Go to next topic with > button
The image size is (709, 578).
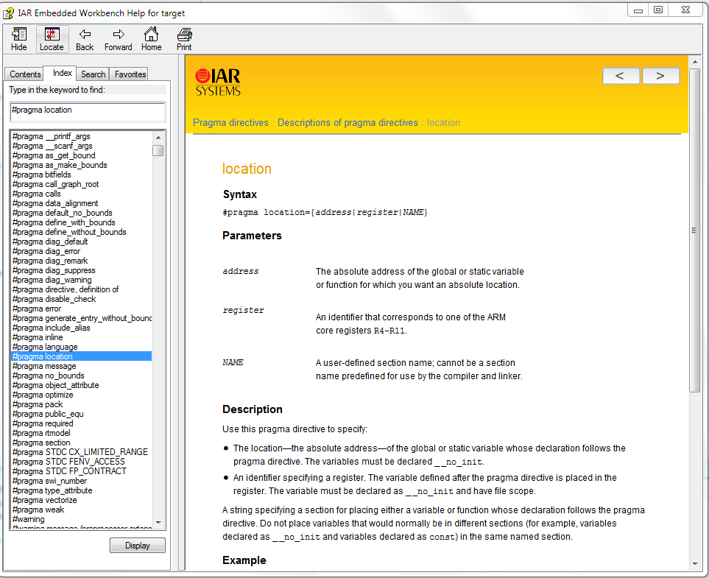660,76
